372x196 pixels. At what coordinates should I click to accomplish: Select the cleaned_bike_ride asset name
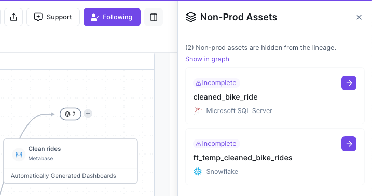pyautogui.click(x=225, y=97)
